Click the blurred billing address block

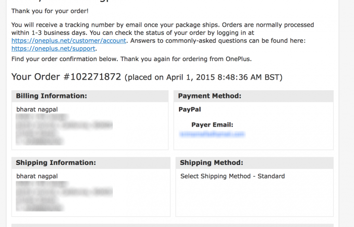click(x=63, y=130)
